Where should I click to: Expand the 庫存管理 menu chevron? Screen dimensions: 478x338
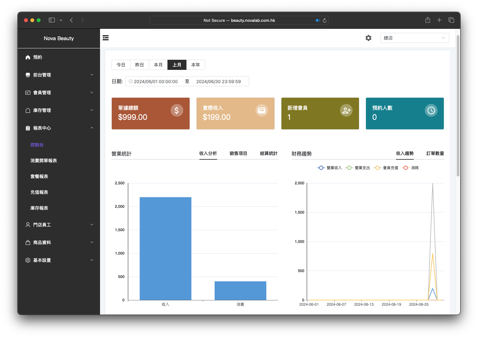click(92, 110)
